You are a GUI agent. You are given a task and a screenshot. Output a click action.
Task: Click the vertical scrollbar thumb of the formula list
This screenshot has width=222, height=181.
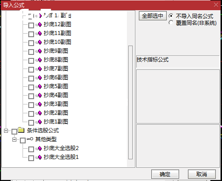click(130, 102)
